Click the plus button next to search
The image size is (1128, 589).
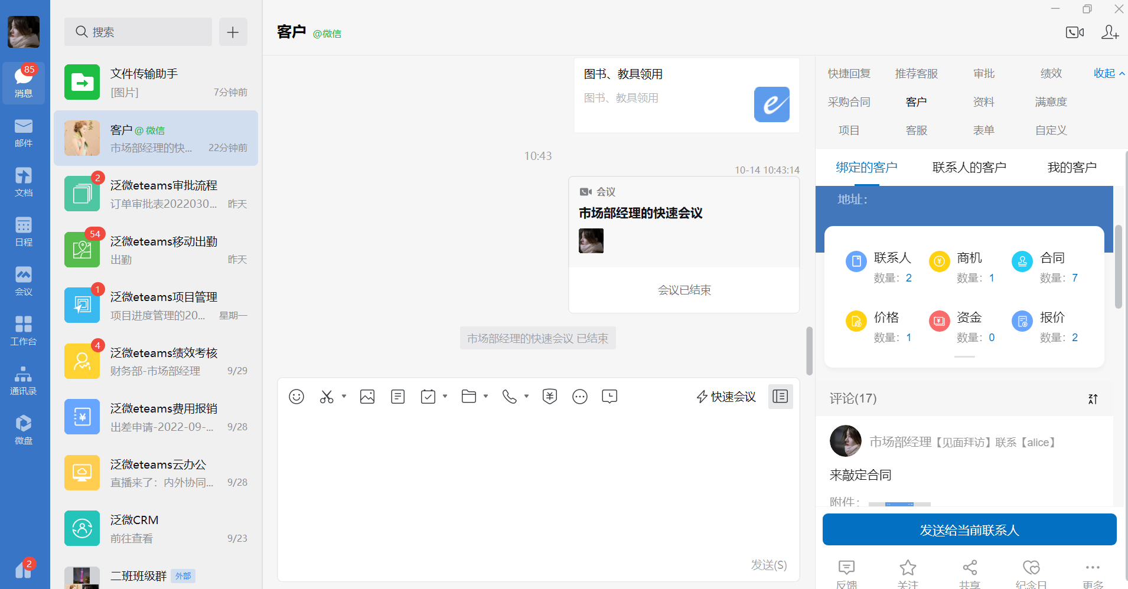click(x=233, y=32)
